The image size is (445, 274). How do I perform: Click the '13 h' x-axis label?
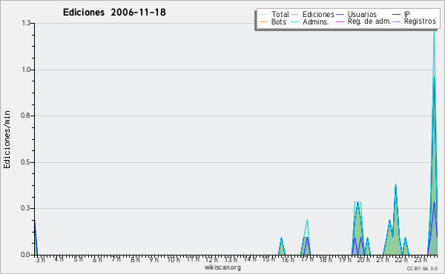[x=231, y=260]
